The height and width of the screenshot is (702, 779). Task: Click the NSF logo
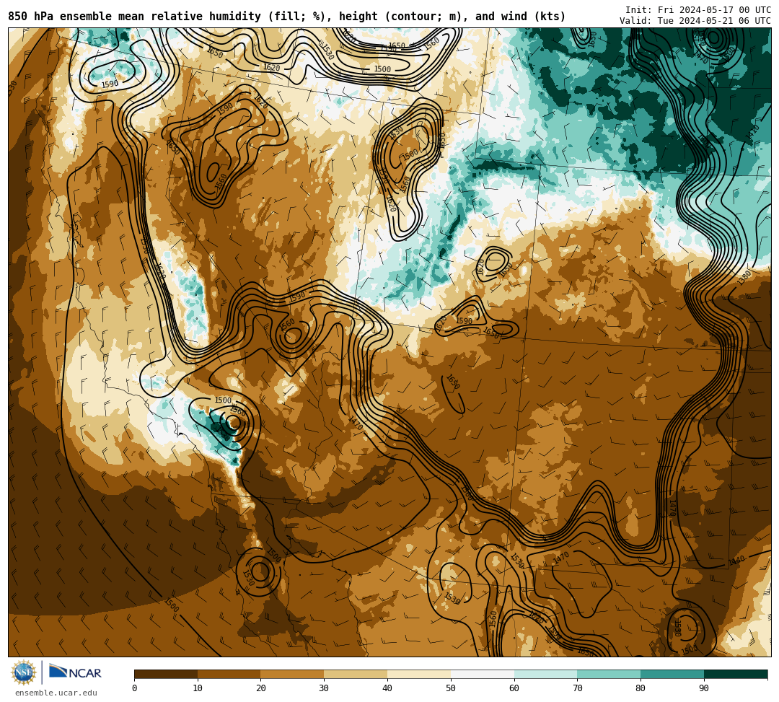[x=24, y=673]
